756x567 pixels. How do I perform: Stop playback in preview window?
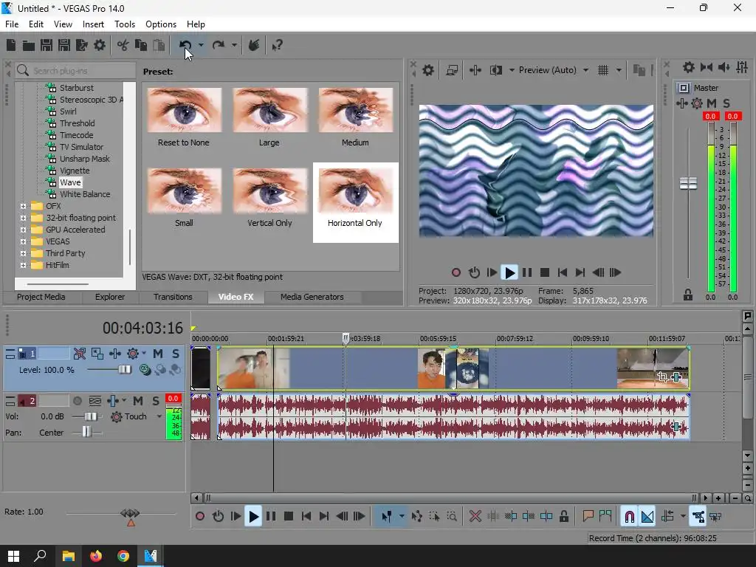coord(545,273)
